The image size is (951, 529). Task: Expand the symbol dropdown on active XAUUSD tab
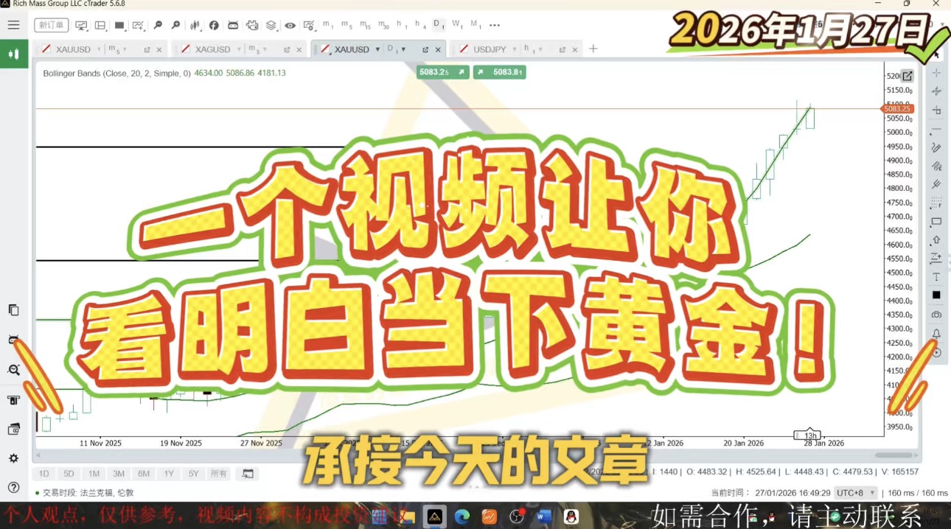point(377,49)
